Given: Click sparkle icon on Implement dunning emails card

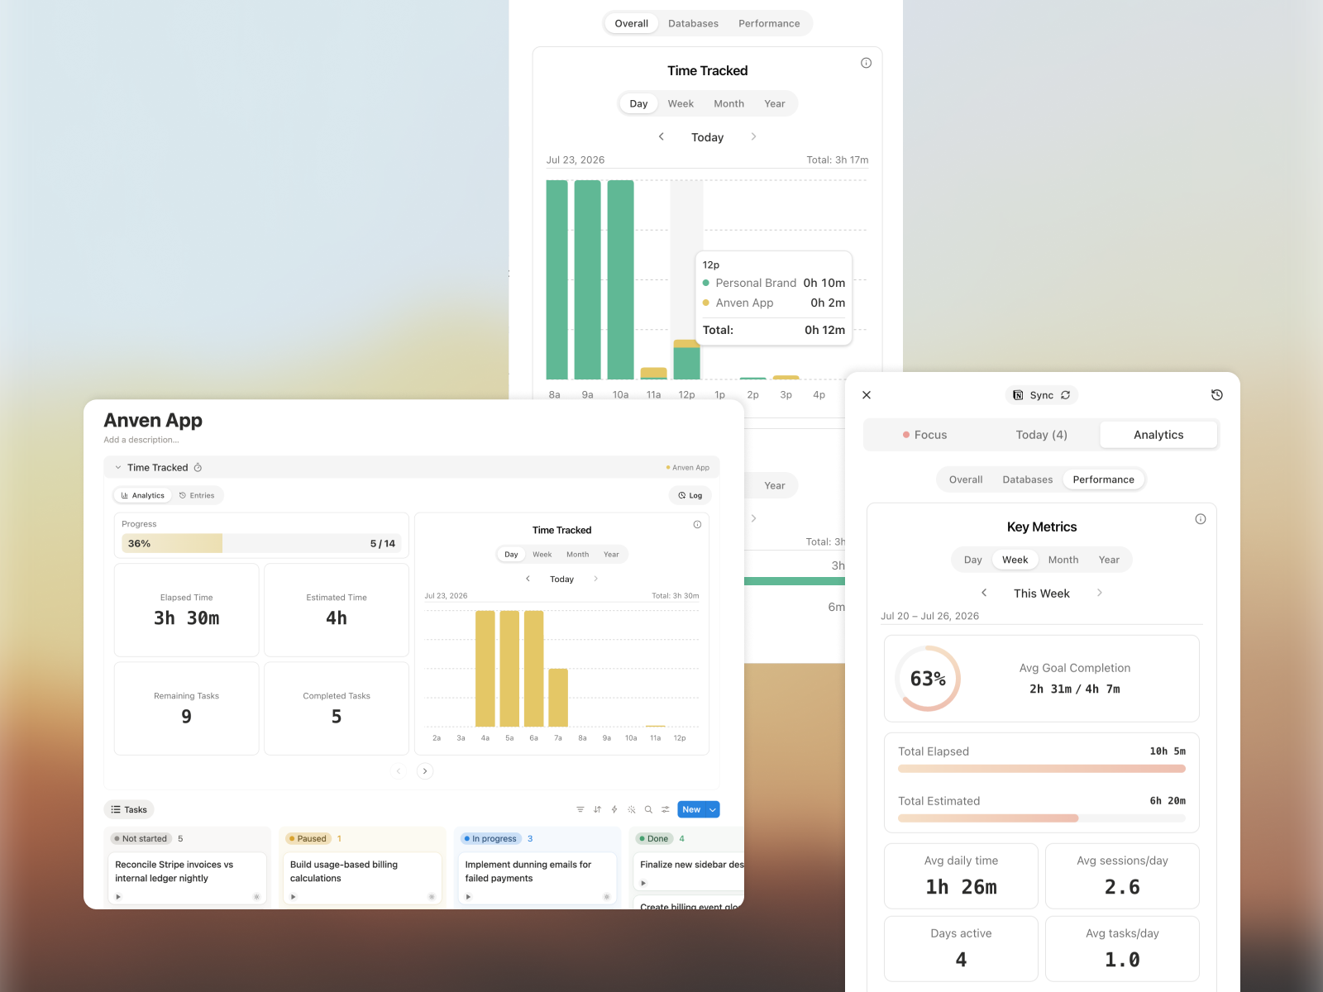Looking at the screenshot, I should [607, 897].
